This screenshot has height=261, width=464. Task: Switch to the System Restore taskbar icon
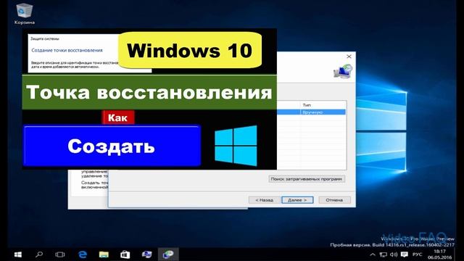pos(168,254)
